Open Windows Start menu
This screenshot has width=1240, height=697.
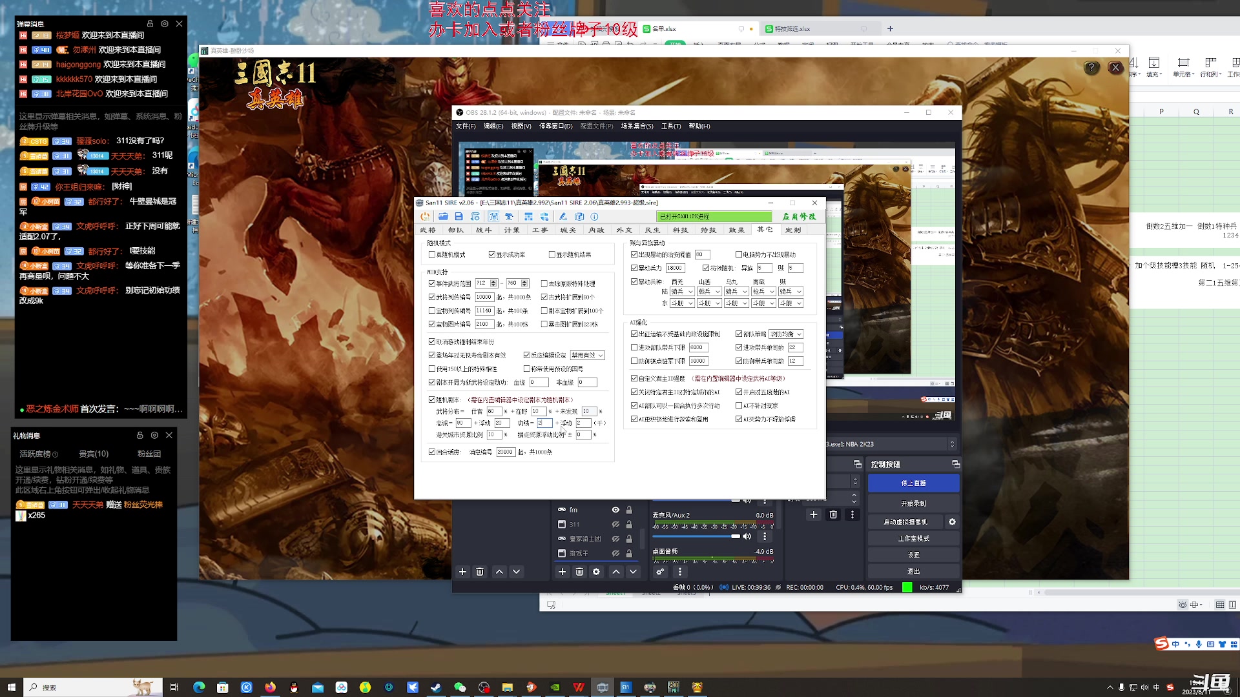[x=11, y=687]
